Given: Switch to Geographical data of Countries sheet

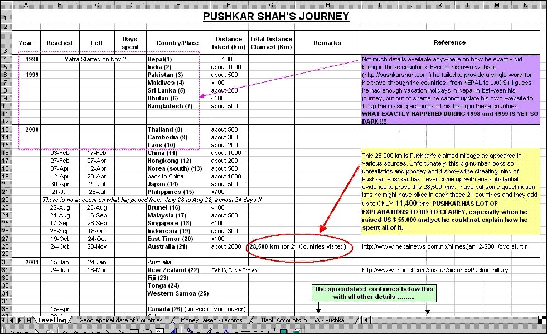Looking at the screenshot, I should 121,320.
